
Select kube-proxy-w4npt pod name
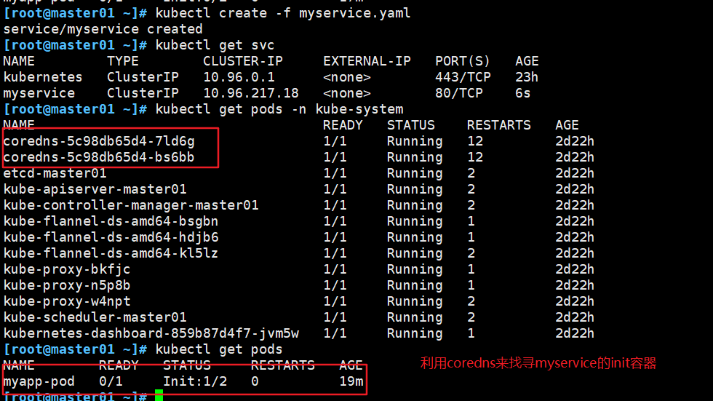click(67, 301)
